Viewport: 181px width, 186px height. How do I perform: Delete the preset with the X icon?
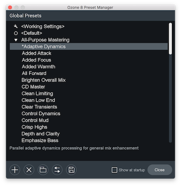pos(29,170)
